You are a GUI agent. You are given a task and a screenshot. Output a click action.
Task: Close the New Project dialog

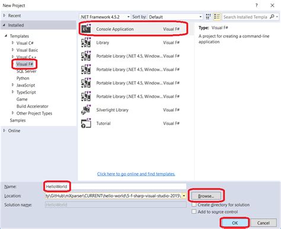(272, 5)
